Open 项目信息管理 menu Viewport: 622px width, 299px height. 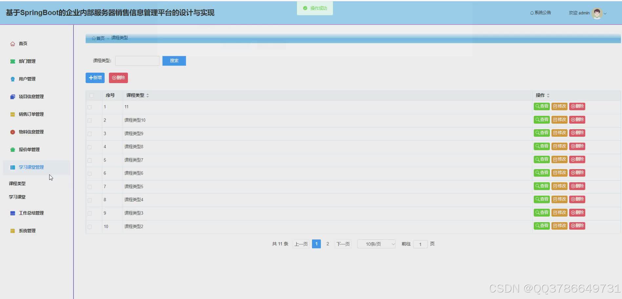click(31, 97)
